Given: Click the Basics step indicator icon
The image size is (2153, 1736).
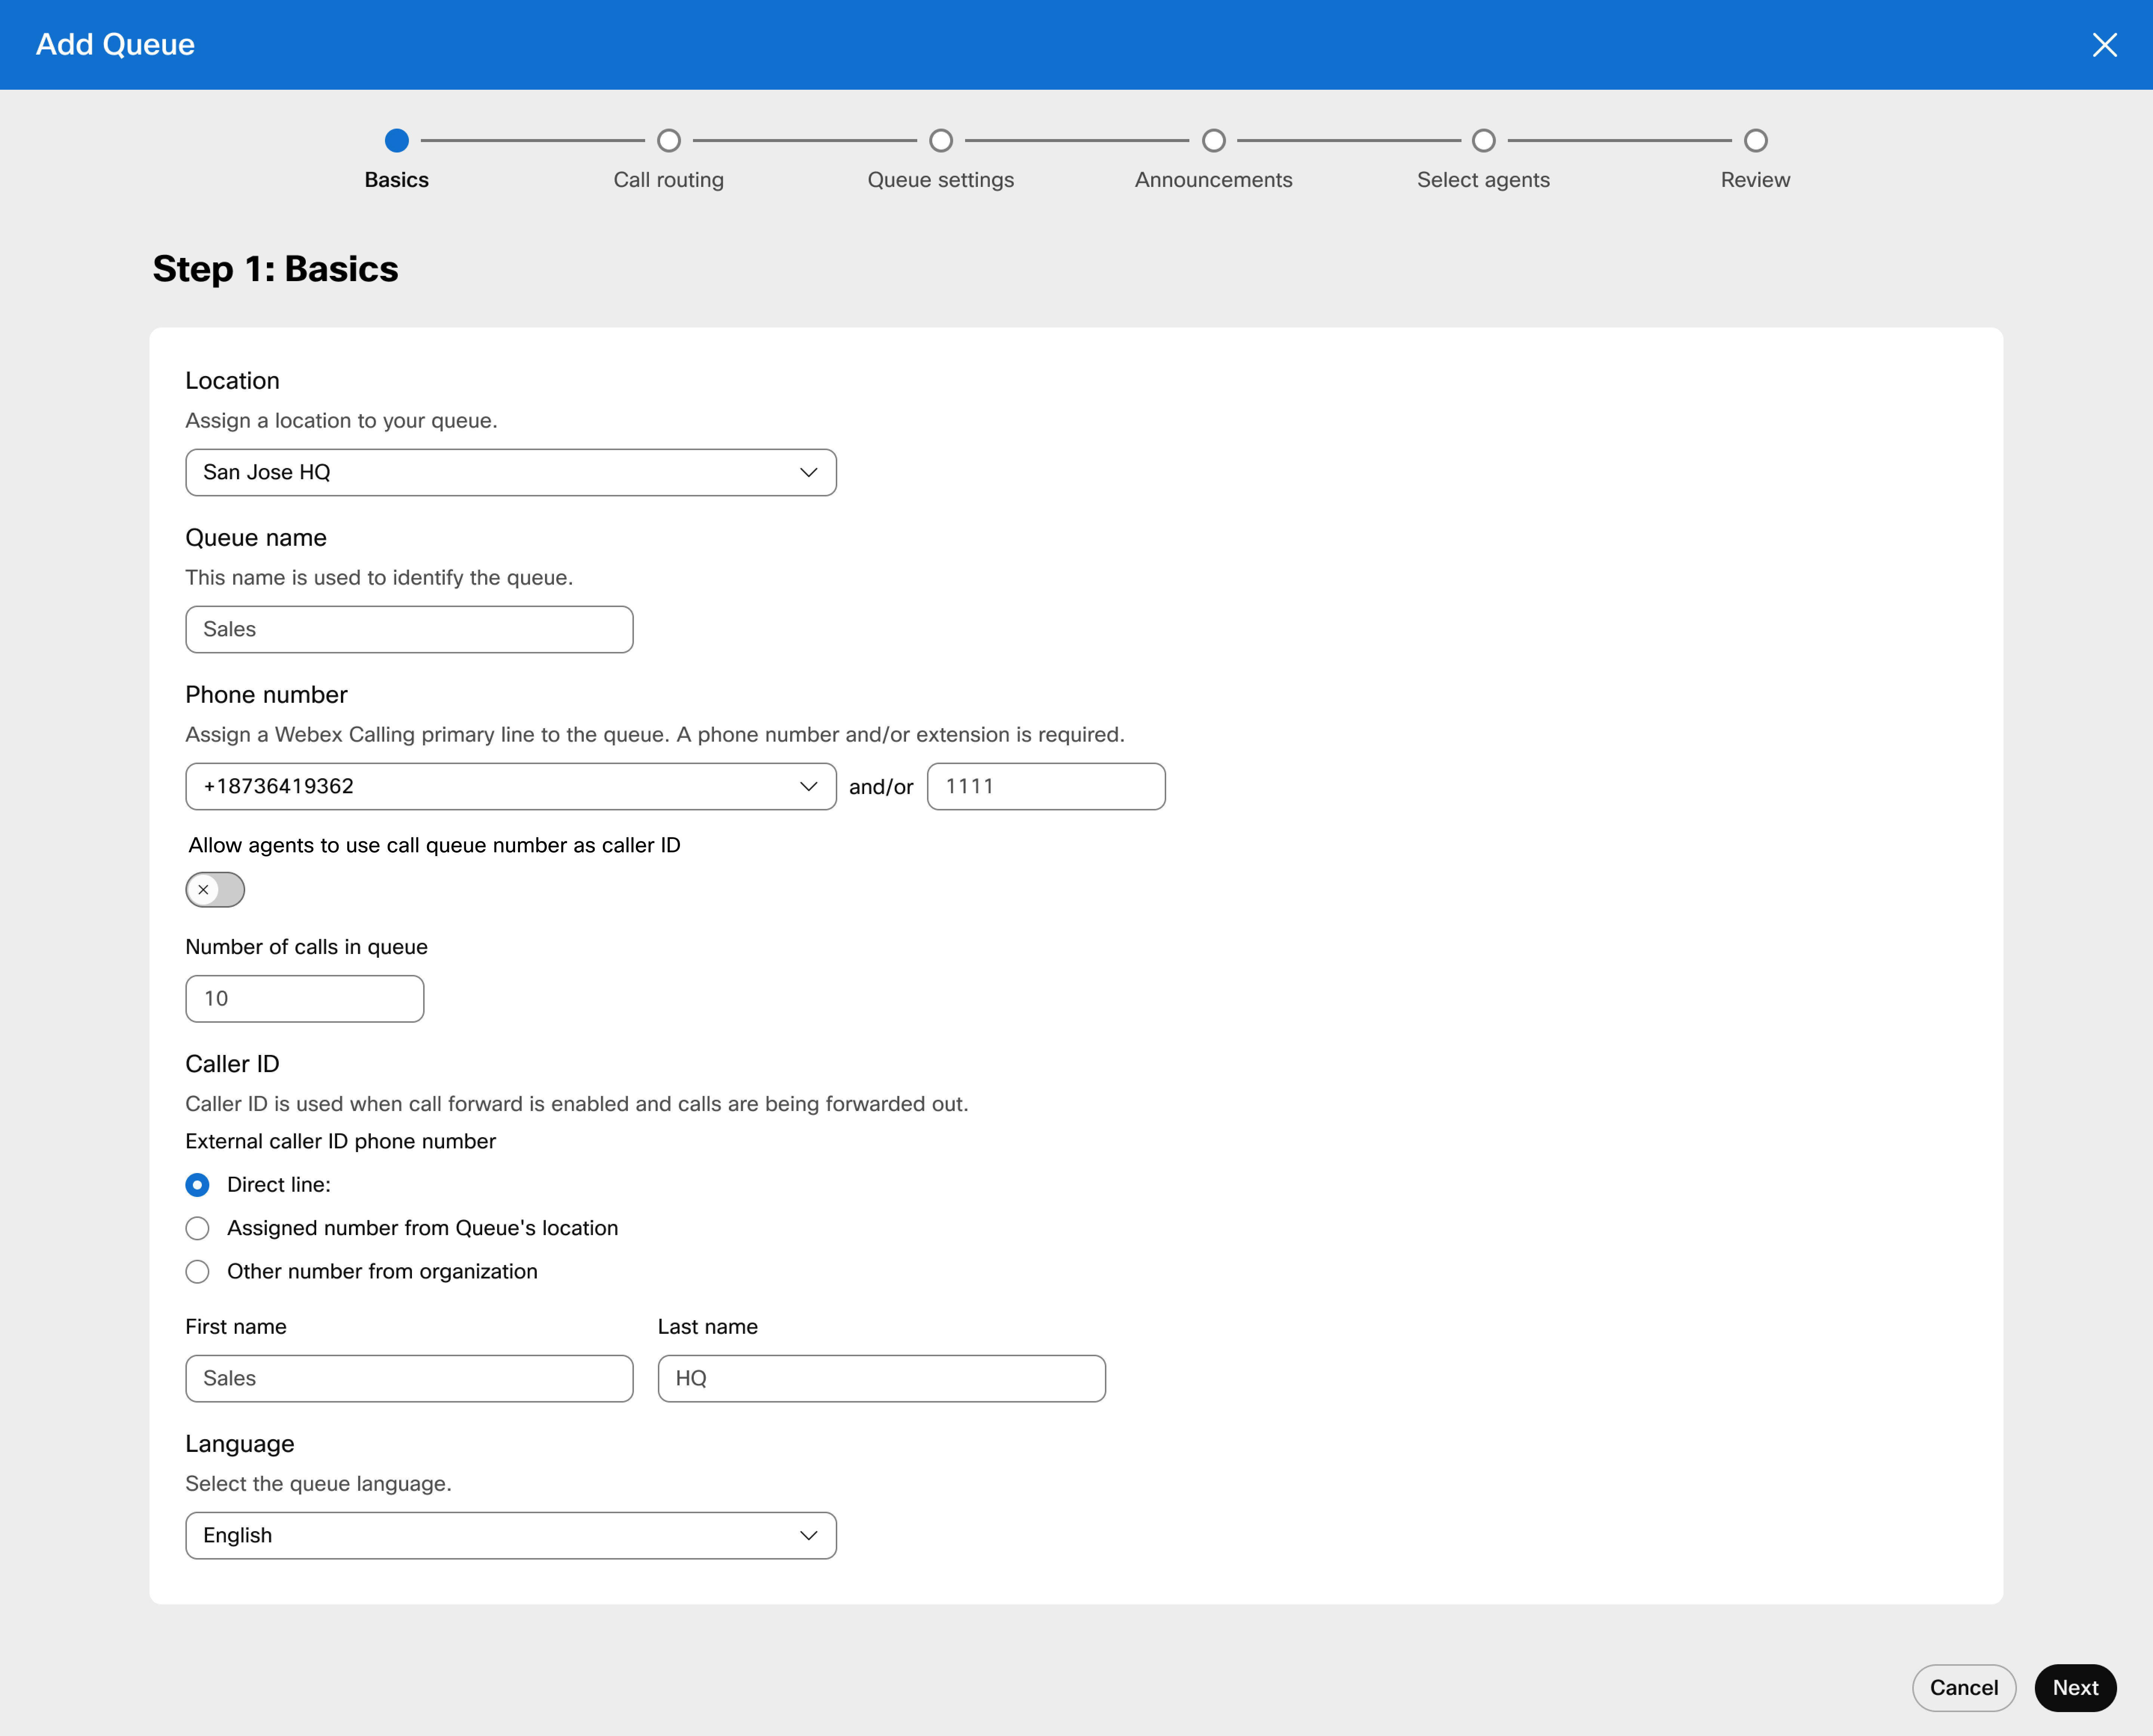Looking at the screenshot, I should (x=397, y=138).
